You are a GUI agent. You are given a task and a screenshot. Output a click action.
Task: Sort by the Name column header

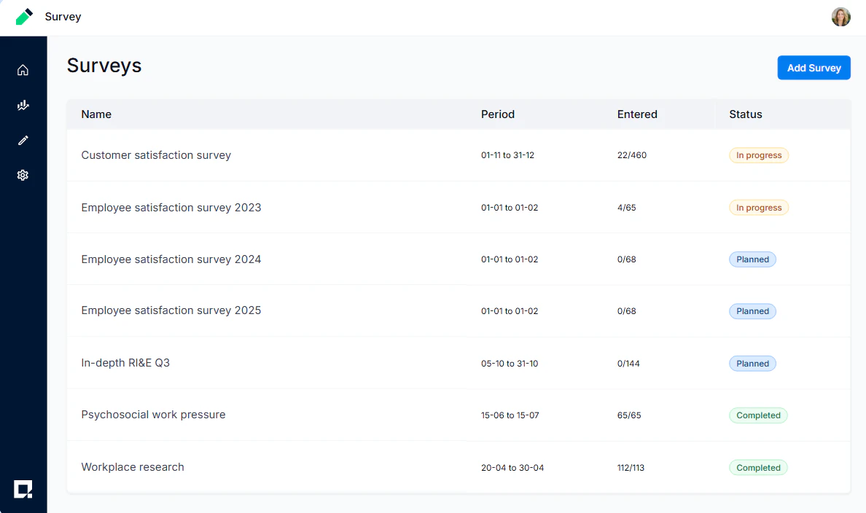[x=96, y=114]
